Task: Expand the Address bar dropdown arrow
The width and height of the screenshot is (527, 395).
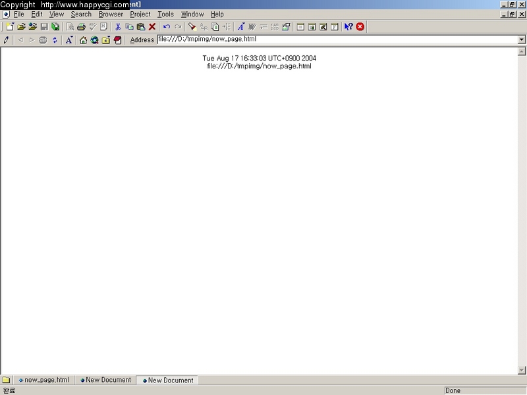Action: (521, 39)
